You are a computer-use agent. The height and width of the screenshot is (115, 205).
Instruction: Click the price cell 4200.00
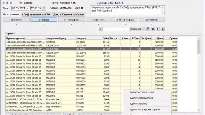(158, 42)
